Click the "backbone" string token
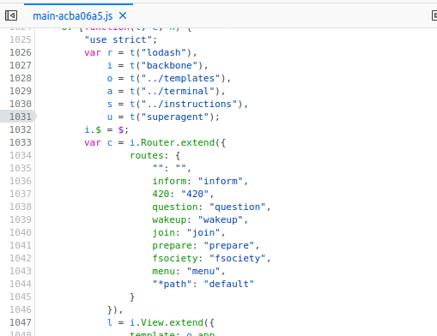Screen dimensions: 437x336 (x=169, y=65)
